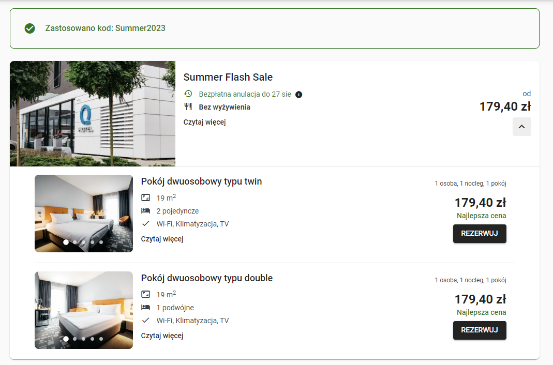Select second carousel dot on double room photo
This screenshot has height=365, width=553.
(75, 339)
